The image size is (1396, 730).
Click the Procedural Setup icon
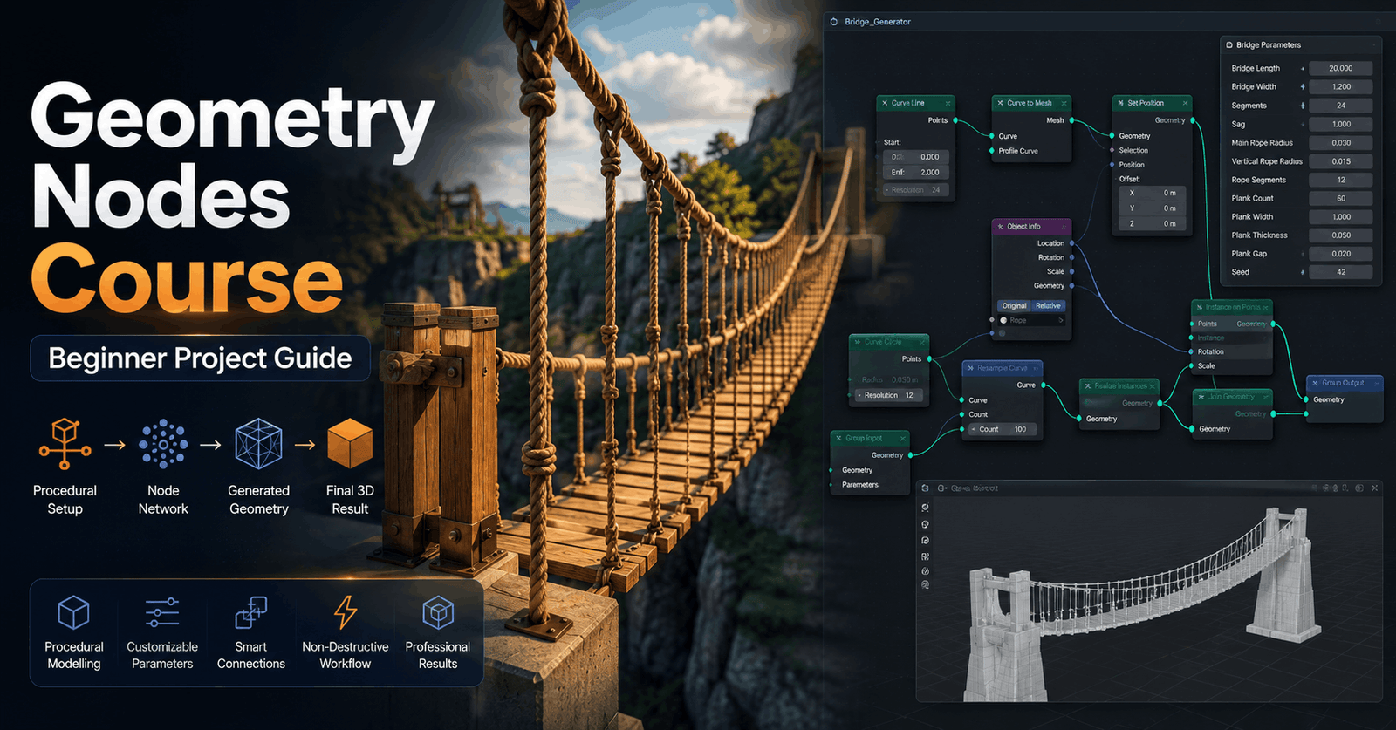click(65, 443)
